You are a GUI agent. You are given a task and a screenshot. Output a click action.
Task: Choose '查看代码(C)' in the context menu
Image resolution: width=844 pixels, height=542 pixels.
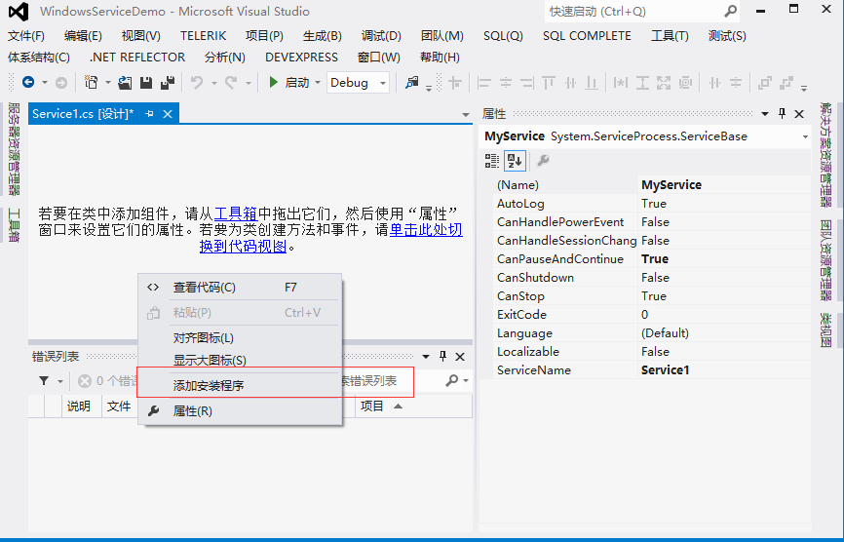point(205,288)
